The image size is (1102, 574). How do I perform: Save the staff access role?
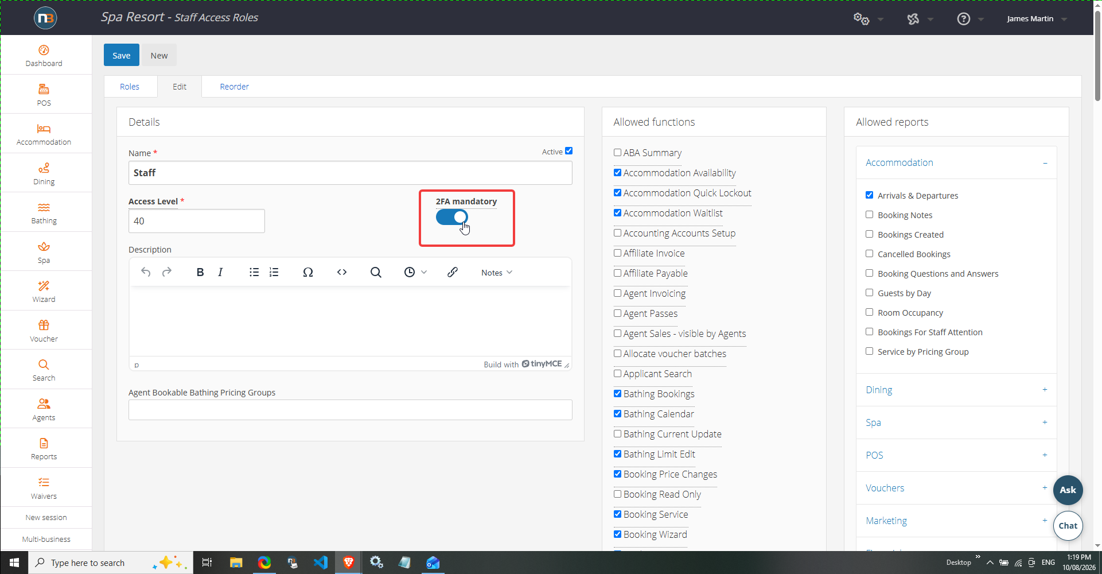pos(122,56)
